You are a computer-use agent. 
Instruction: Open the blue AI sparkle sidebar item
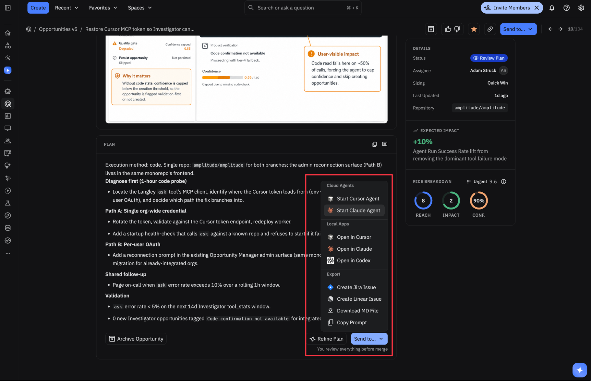(8, 70)
